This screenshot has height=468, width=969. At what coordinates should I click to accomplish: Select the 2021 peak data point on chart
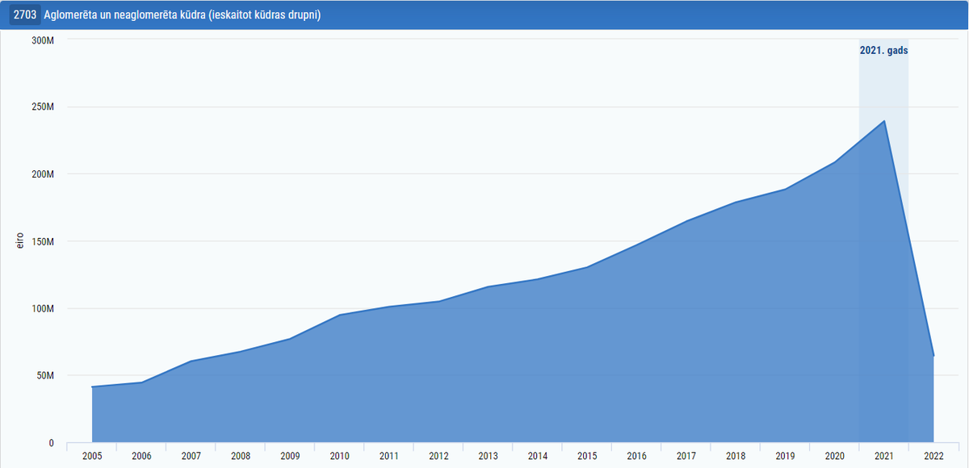(884, 121)
